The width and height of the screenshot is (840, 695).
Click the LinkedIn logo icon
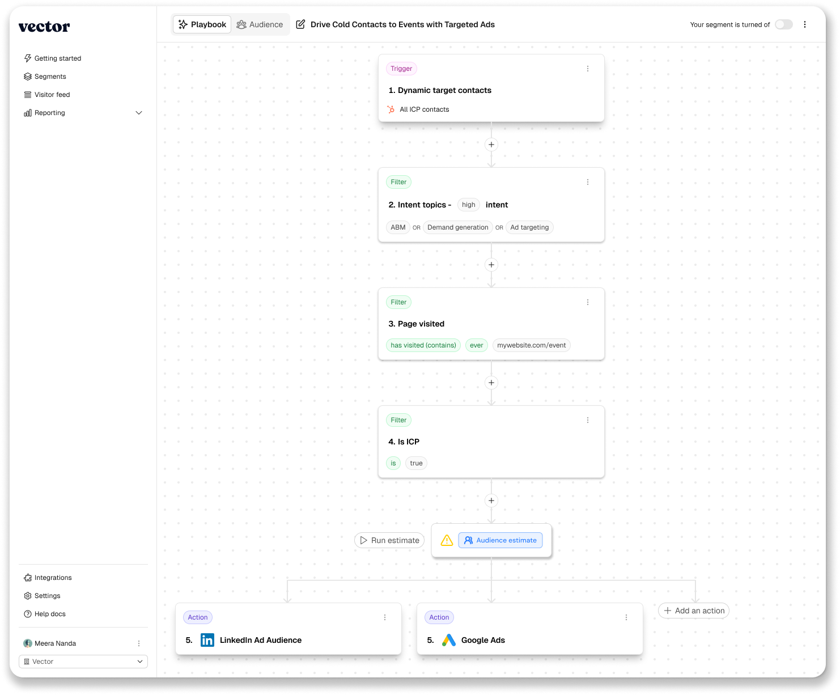[x=207, y=640]
